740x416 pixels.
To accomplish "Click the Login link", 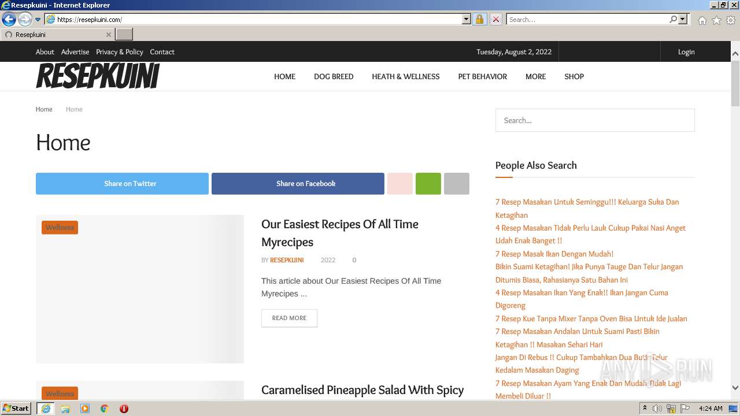I will tap(686, 52).
